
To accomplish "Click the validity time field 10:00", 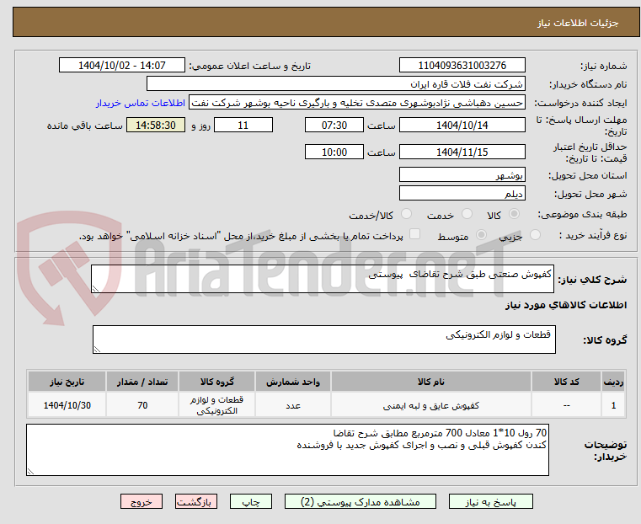I will (334, 152).
